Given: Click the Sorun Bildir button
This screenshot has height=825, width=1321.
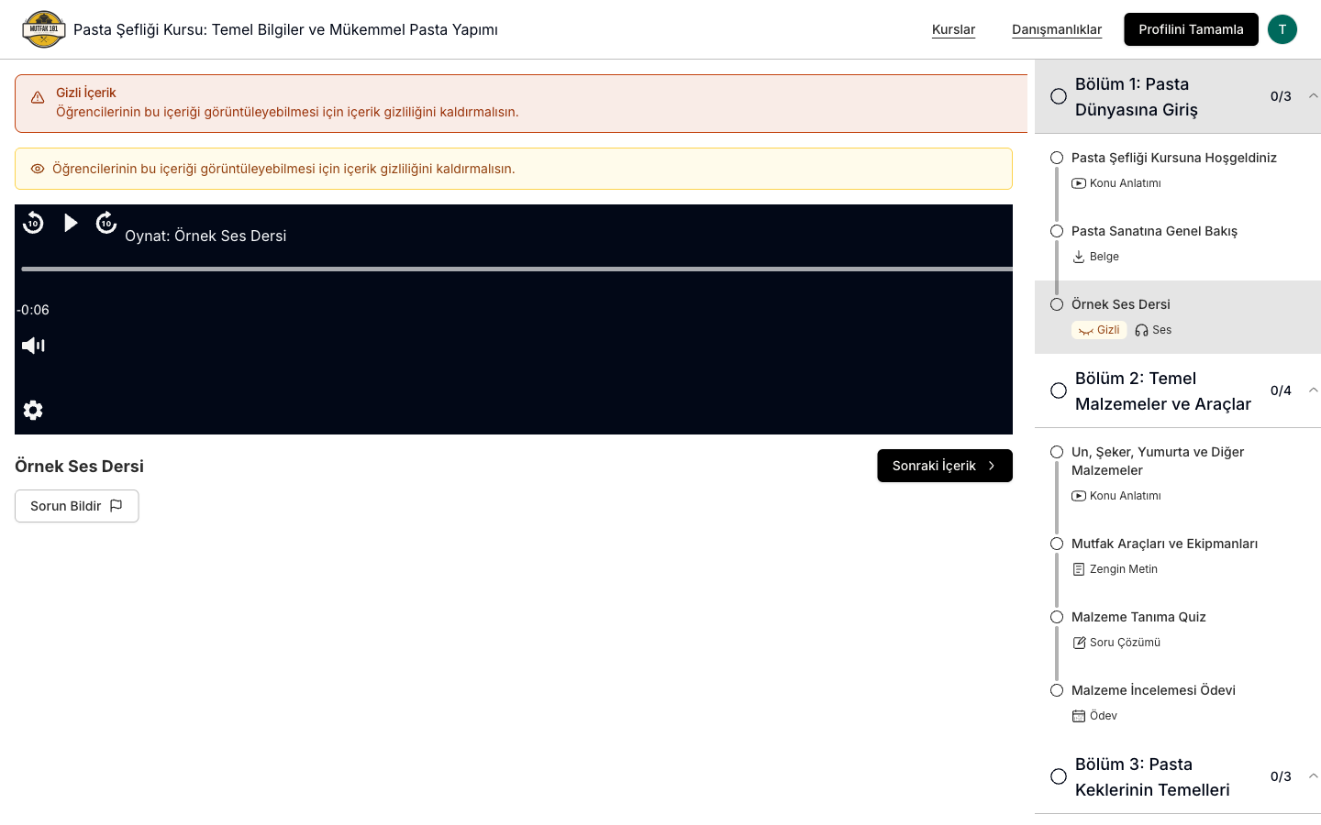Looking at the screenshot, I should 77,506.
